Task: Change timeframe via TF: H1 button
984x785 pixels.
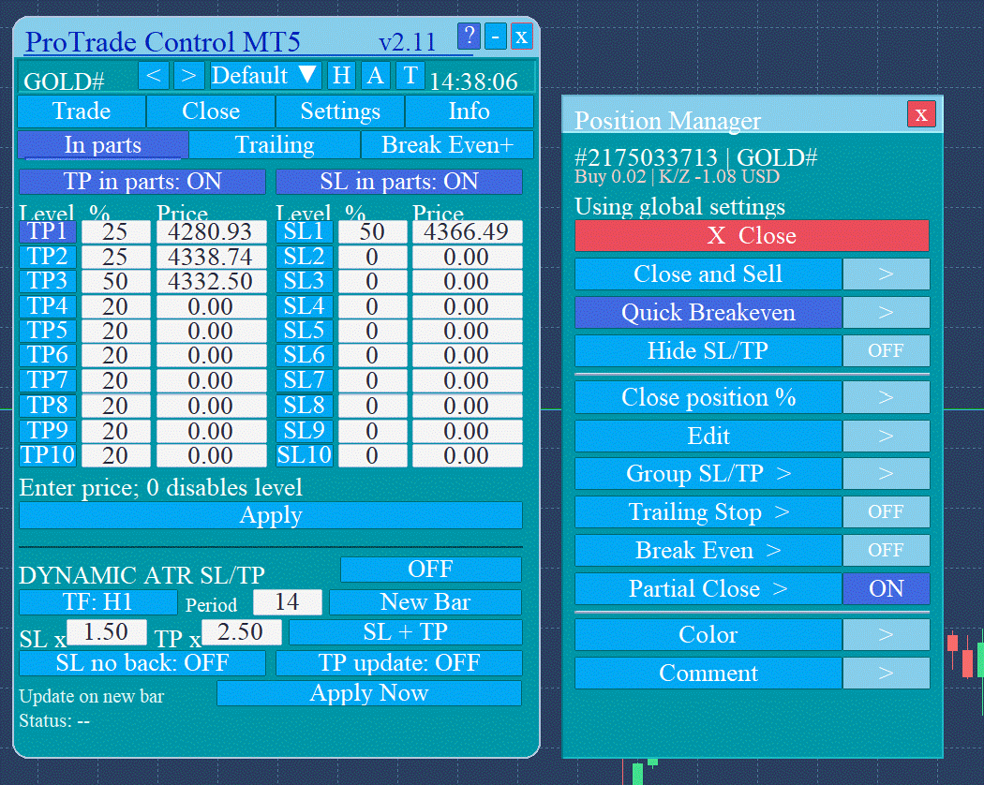Action: pos(97,602)
